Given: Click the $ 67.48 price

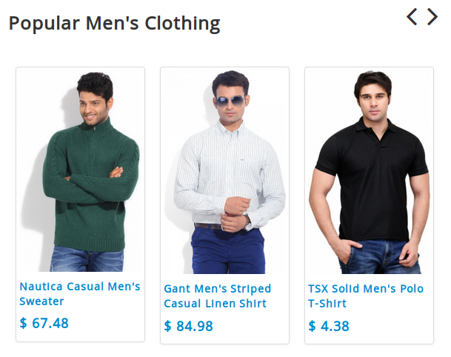Looking at the screenshot, I should [44, 323].
